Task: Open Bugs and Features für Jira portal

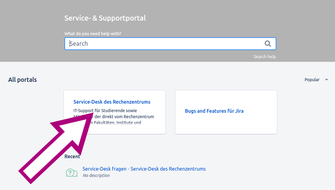Action: [x=214, y=111]
